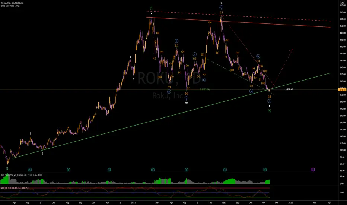This screenshot has height=205, width=347.
Task: Click the 400.00 price scale label
Action: click(343, 47)
